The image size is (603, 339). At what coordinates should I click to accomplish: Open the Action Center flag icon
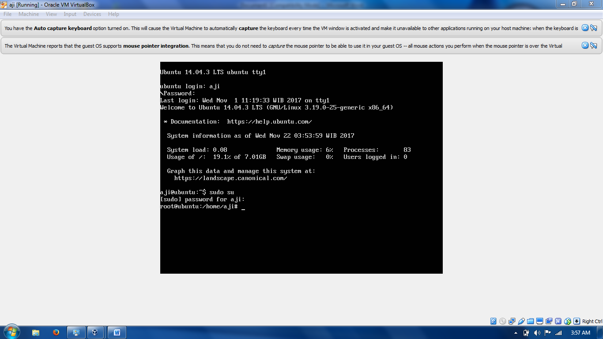tap(548, 333)
